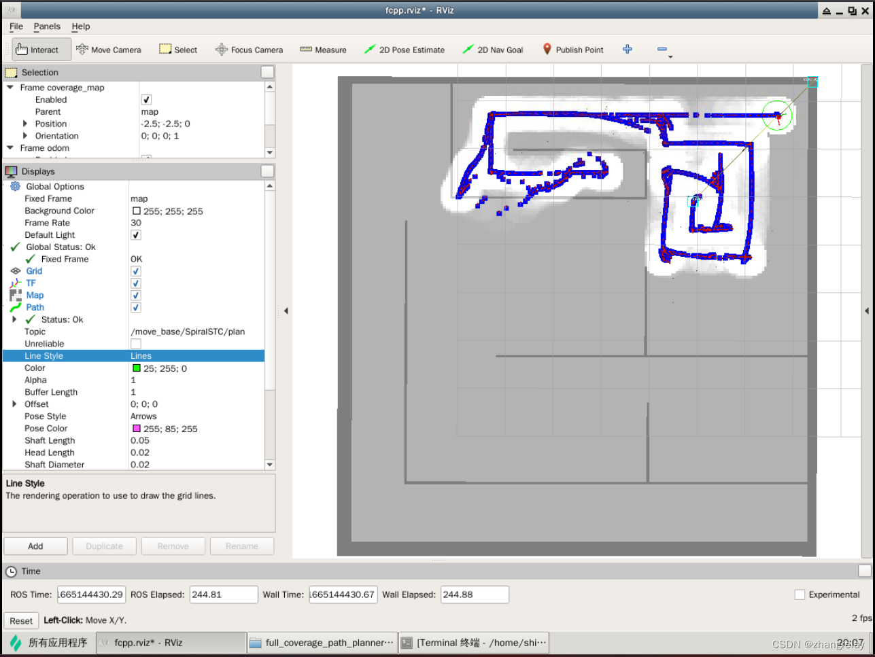Disable the TF display
This screenshot has width=875, height=657.
click(135, 283)
